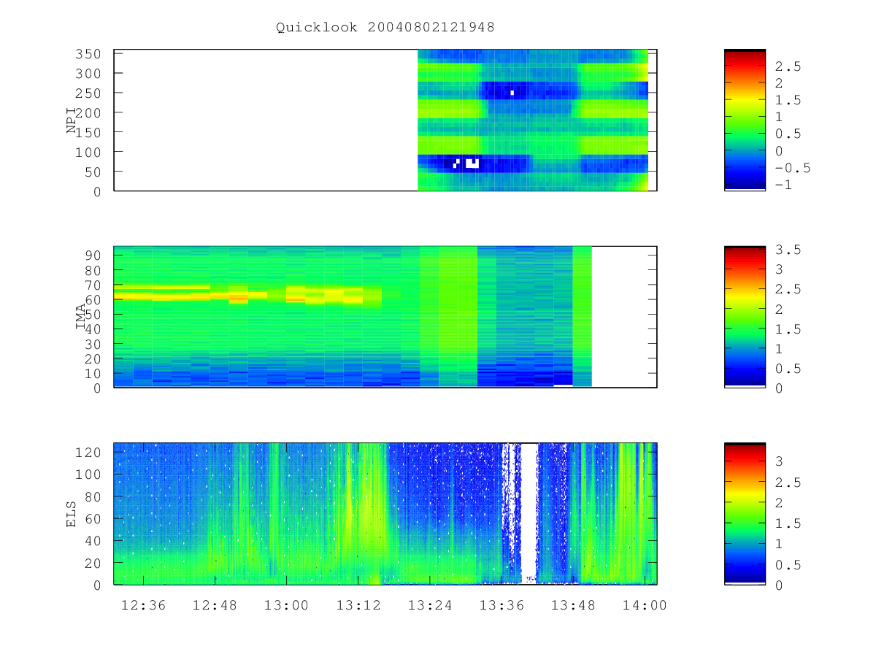Click the 3.5 label on IMA colorbar
The height and width of the screenshot is (657, 876).
point(788,250)
